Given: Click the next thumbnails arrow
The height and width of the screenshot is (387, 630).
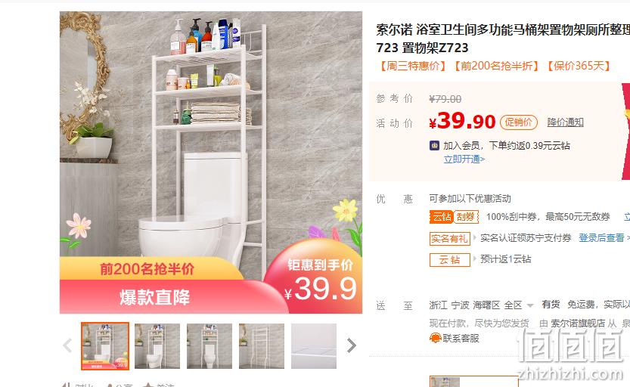Looking at the screenshot, I should click(x=351, y=345).
